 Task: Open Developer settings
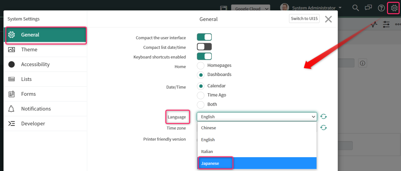pyautogui.click(x=11, y=123)
